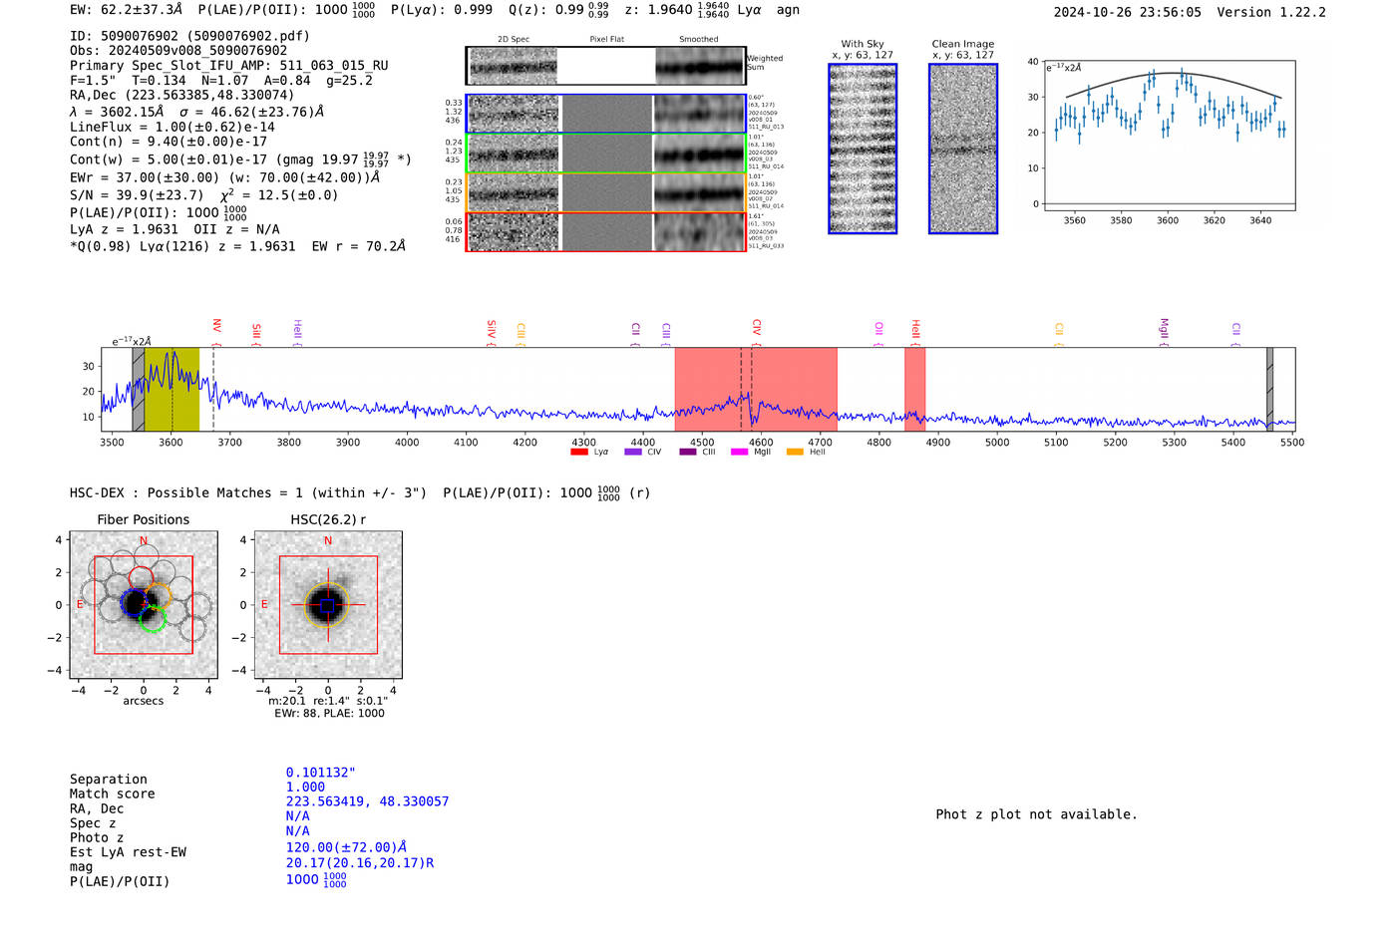Viewport: 1396px width, 950px height.
Task: Select the *Q(0.98) Lyα(1216) line
Action: coord(237,246)
